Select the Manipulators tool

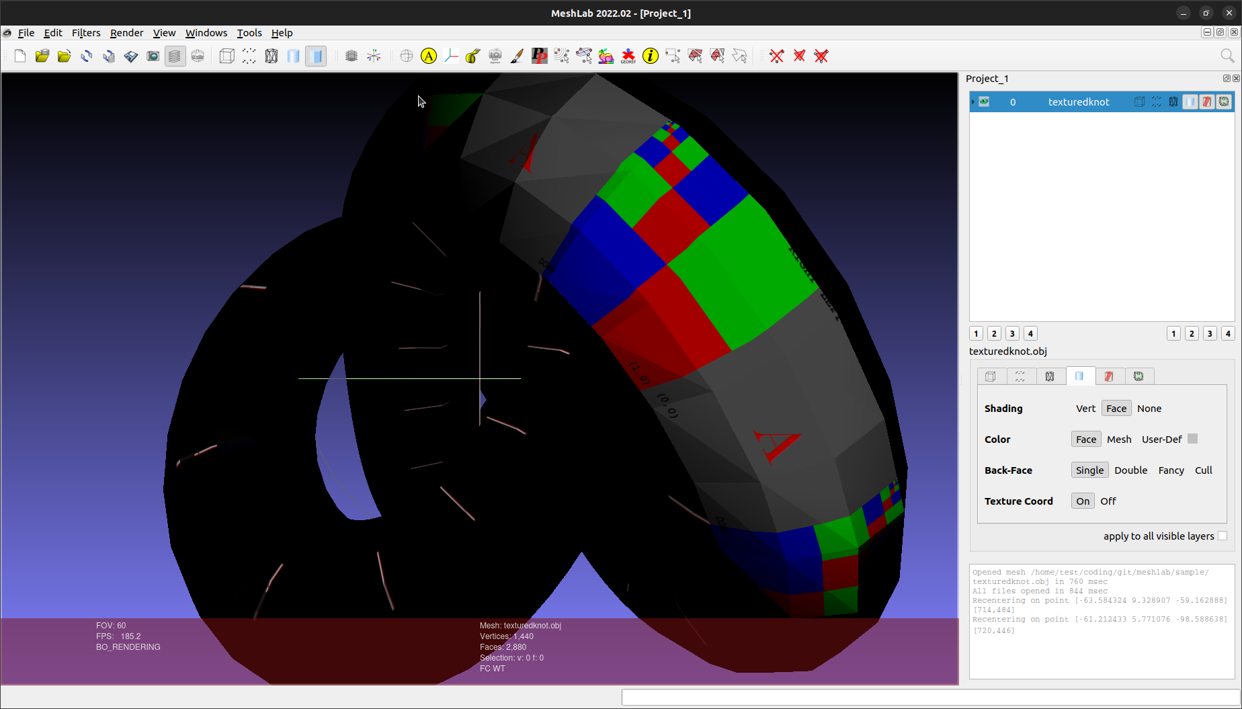coord(452,56)
